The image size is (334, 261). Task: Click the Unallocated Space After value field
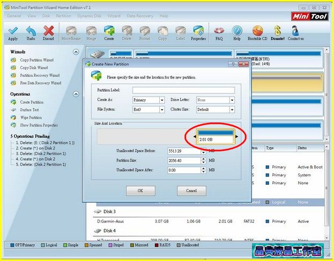[184, 170]
